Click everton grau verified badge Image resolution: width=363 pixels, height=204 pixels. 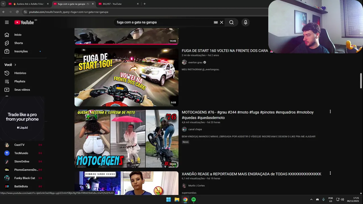[205, 62]
